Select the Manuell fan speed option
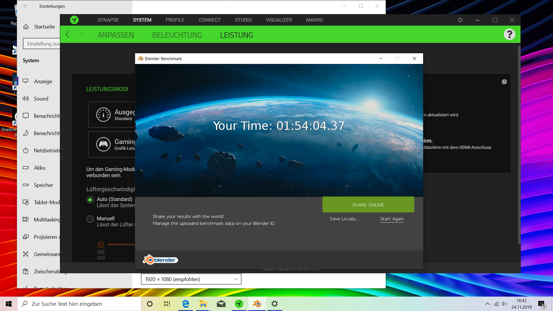This screenshot has width=553, height=311. click(90, 219)
